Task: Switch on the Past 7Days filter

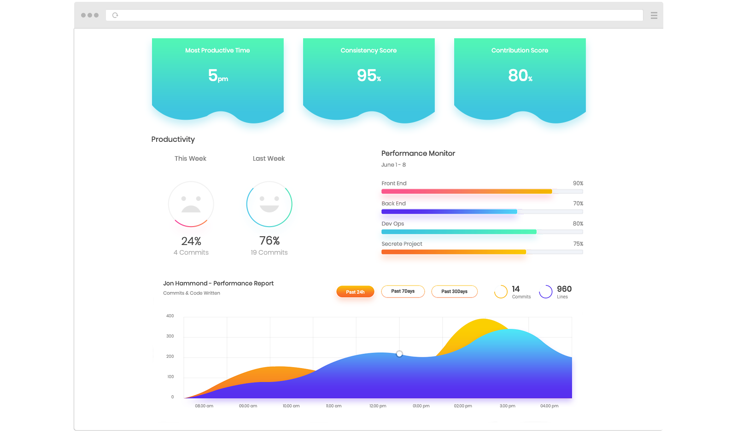Action: tap(403, 292)
